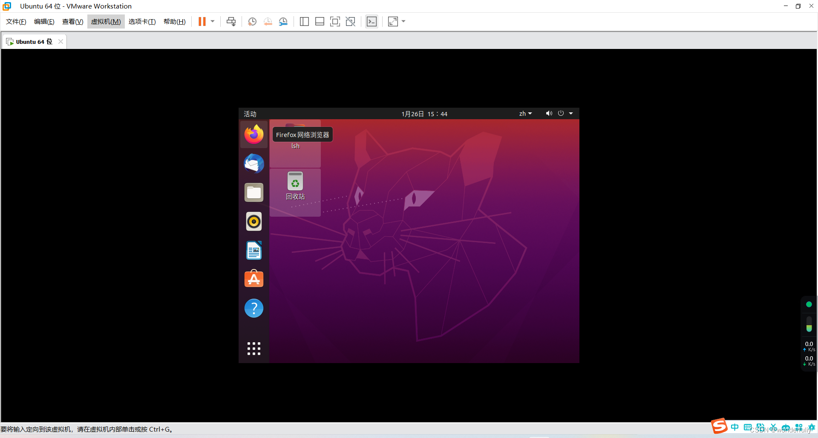Expand the power options dropdown arrow

[213, 21]
